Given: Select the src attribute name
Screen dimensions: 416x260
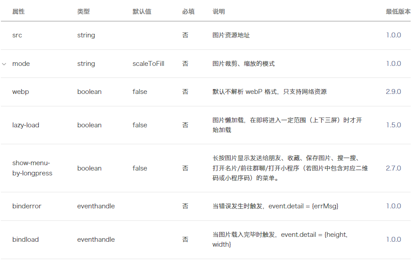Looking at the screenshot, I should pyautogui.click(x=17, y=35).
